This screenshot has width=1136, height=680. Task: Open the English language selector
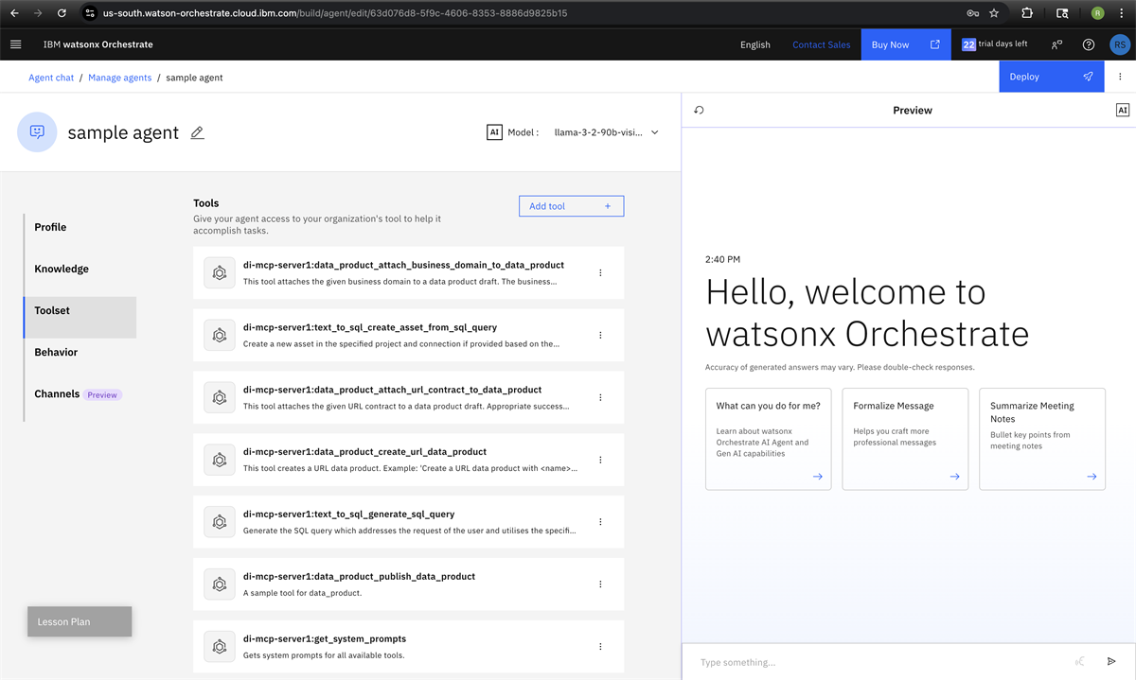755,44
